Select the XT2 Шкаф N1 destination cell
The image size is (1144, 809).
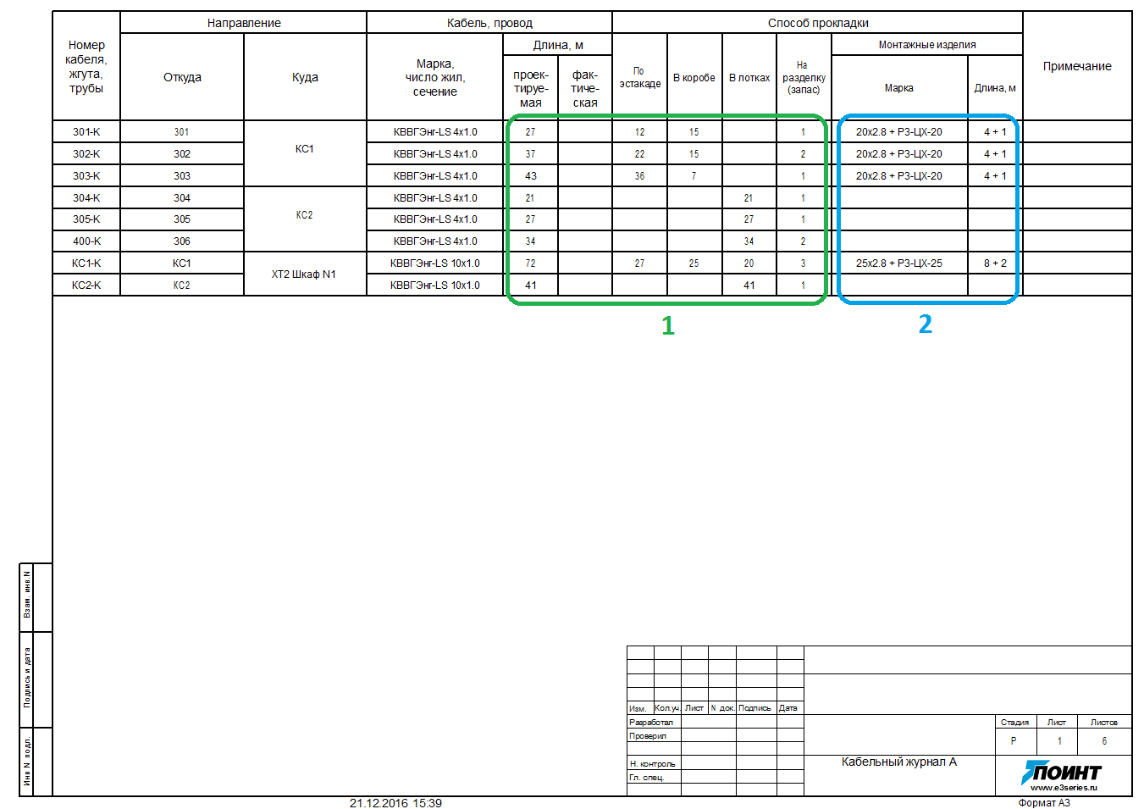(304, 274)
